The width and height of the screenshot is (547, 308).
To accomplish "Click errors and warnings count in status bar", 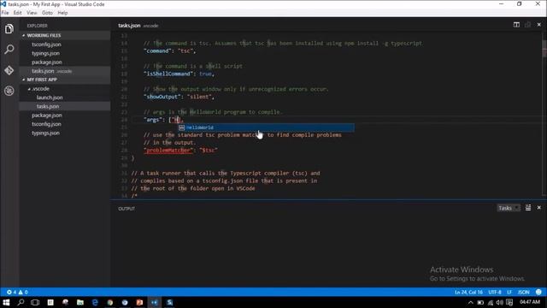I will (17, 292).
